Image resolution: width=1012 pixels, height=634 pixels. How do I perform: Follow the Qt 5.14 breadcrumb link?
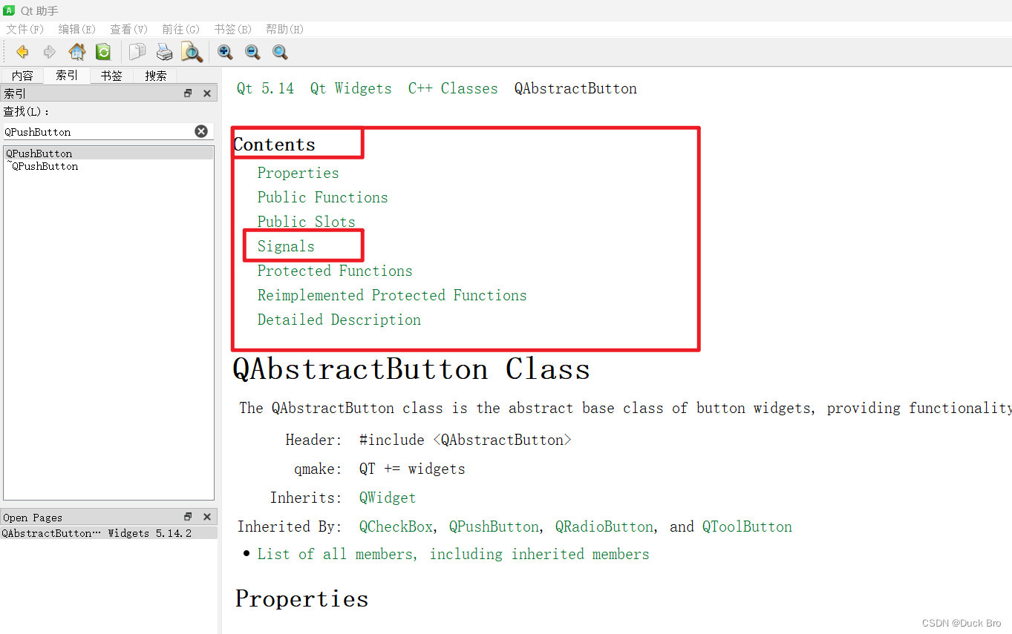coord(265,88)
